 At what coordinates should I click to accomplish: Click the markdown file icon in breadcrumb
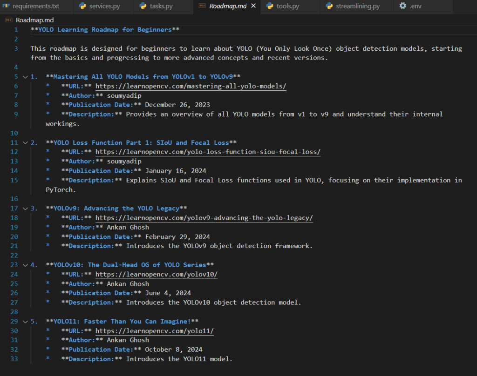pos(9,20)
